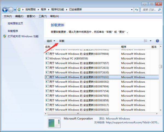164x132 pixels.
Task: Open 卸载程序 sidebar link
Action: [13, 31]
